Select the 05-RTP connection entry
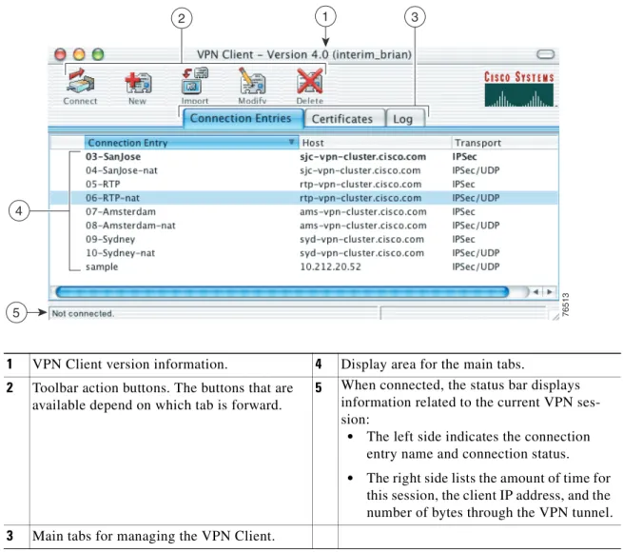Image resolution: width=623 pixels, height=552 pixels. pos(303,184)
